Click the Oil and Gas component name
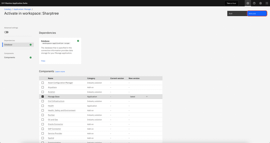The image size is (270, 143). (53, 120)
